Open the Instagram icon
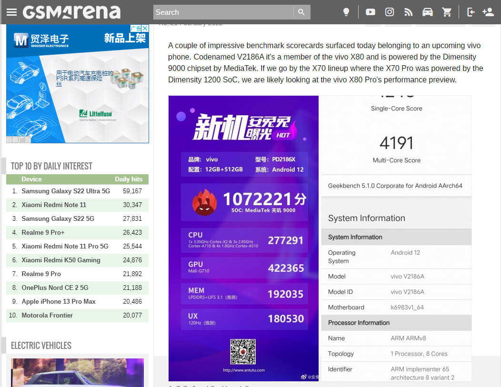The height and width of the screenshot is (387, 501). [390, 12]
